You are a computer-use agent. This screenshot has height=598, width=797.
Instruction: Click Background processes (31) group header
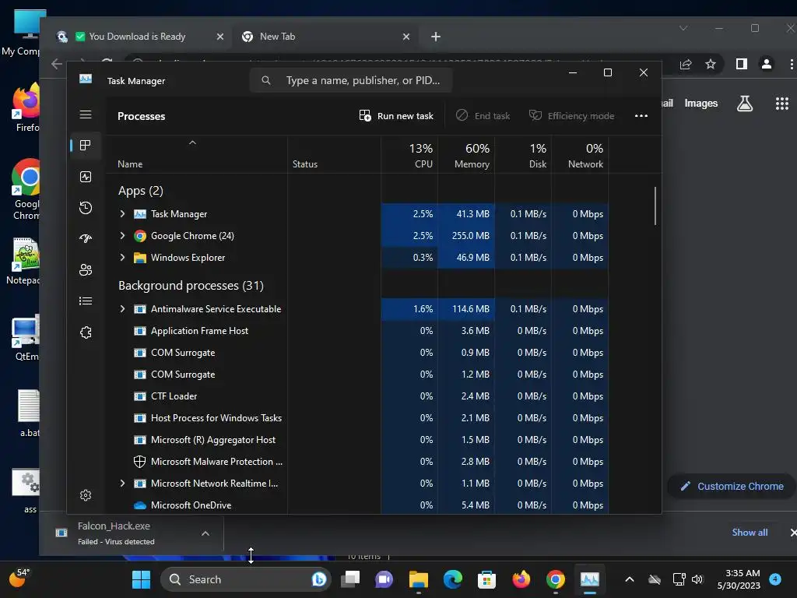[191, 286]
